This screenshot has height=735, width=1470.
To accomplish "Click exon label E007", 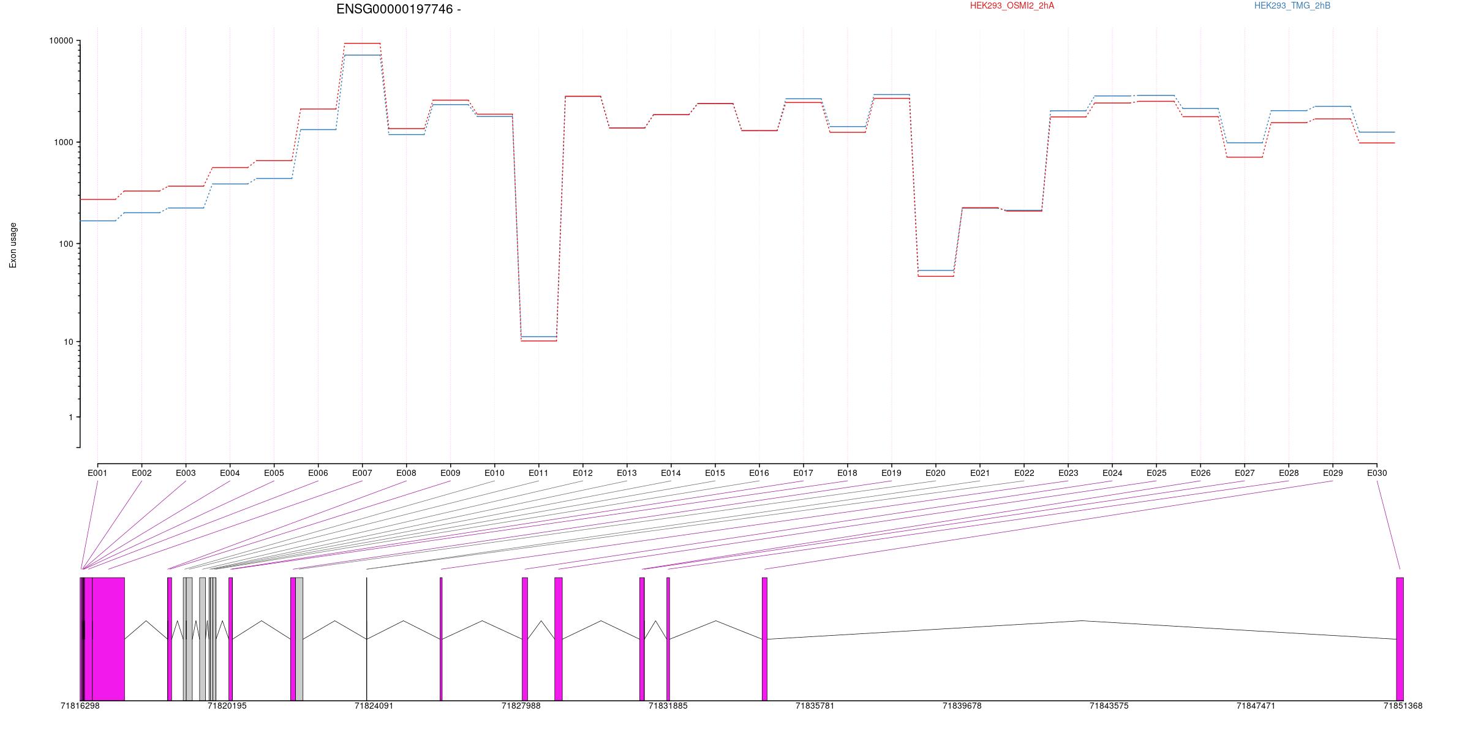I will click(362, 473).
